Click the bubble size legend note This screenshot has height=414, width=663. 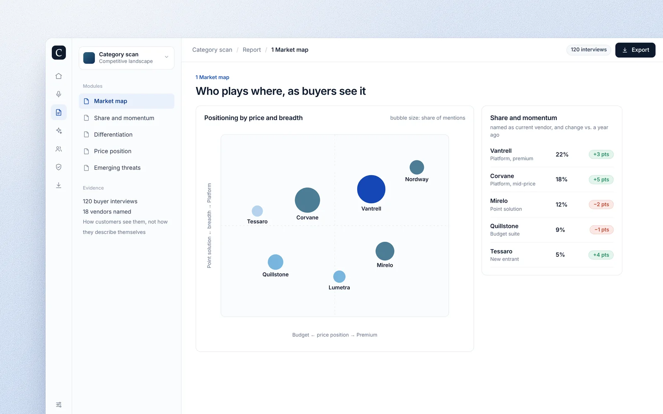coord(428,118)
